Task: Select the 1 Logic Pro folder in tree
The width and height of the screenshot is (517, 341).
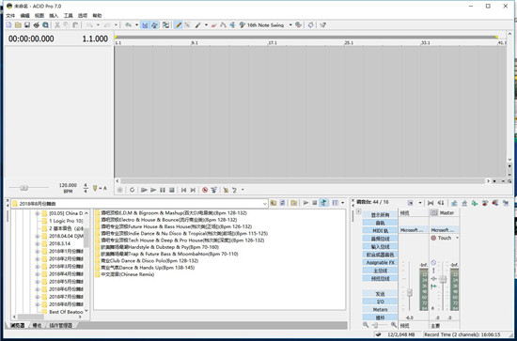Action: click(66, 221)
